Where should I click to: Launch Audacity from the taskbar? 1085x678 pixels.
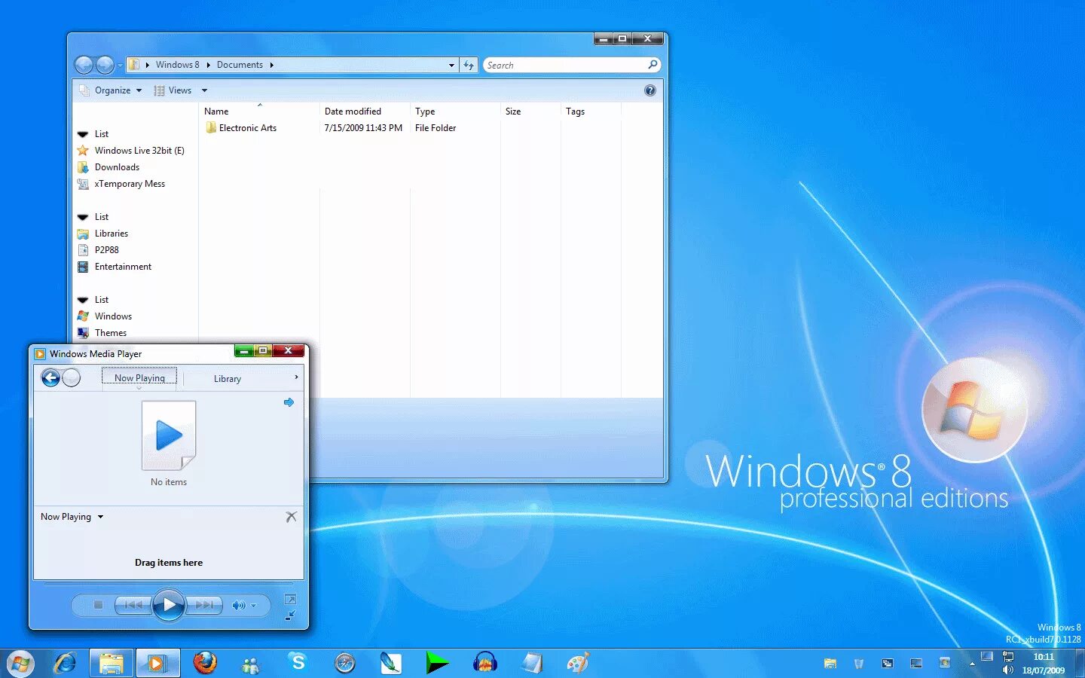484,663
